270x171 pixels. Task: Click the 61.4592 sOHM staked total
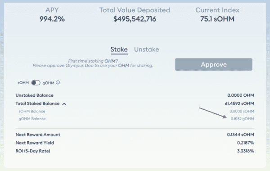tap(239, 103)
